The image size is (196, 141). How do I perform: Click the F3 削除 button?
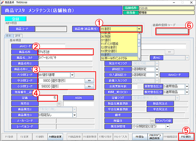pyautogui.click(x=40, y=137)
